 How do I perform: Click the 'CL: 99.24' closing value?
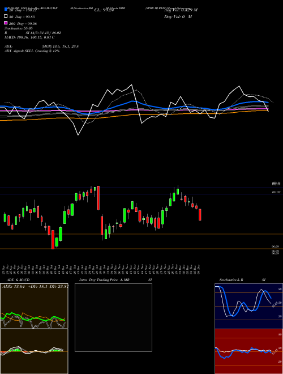coord(104,10)
